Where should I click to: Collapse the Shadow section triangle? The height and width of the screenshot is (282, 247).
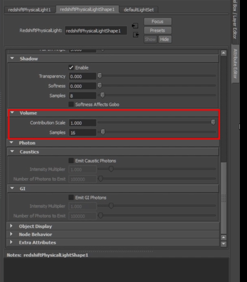click(12, 58)
